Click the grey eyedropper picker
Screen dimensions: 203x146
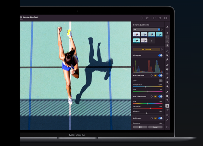pos(160,81)
